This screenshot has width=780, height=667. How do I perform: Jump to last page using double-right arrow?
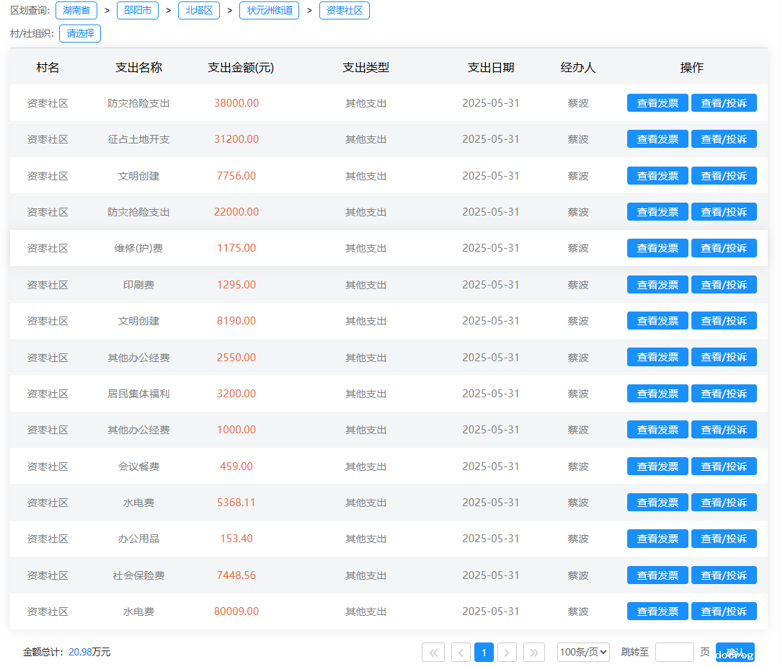tap(534, 653)
